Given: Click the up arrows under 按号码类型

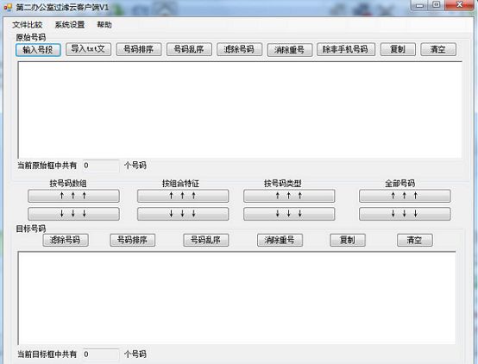Looking at the screenshot, I should tap(289, 196).
